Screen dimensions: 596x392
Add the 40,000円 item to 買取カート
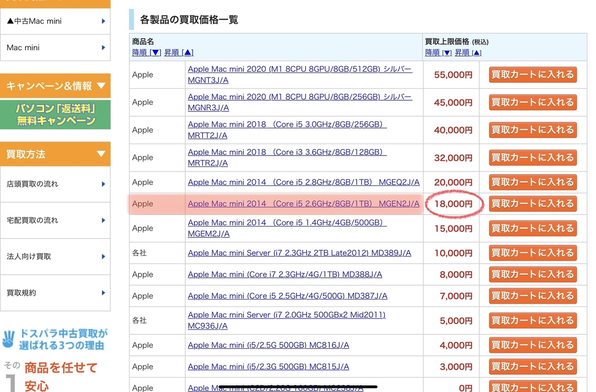coord(532,130)
